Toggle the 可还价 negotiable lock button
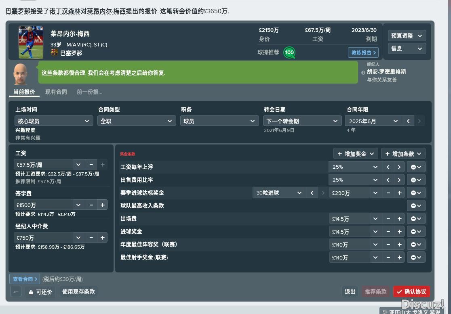Screen dimensions: 451x314 [x=40, y=292]
